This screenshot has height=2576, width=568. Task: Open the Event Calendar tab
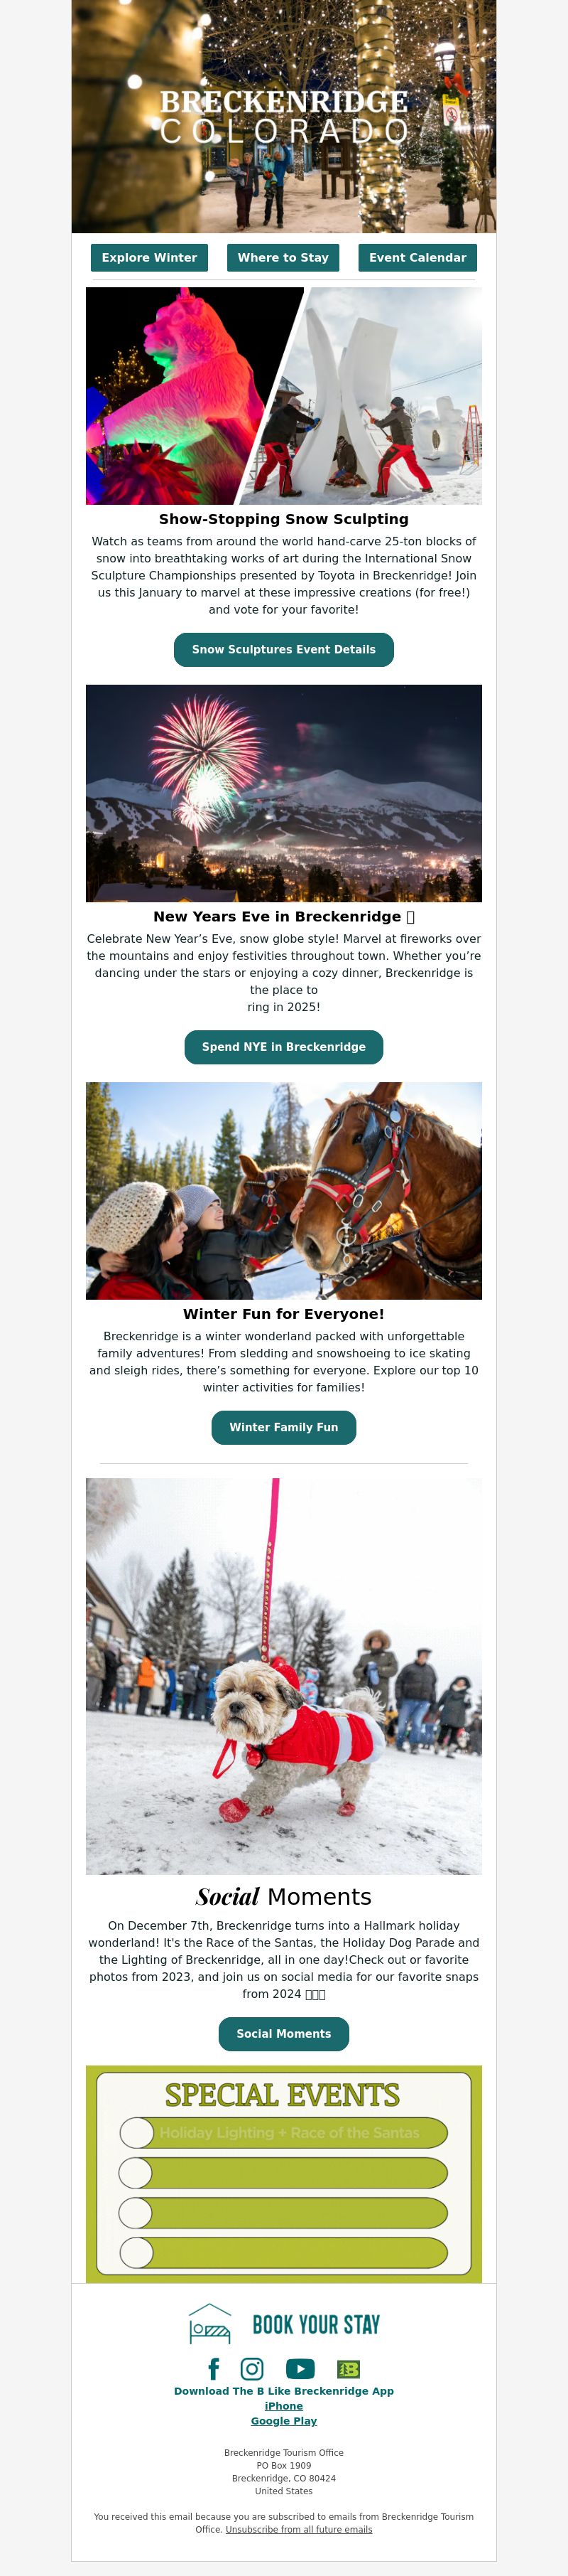(x=417, y=258)
